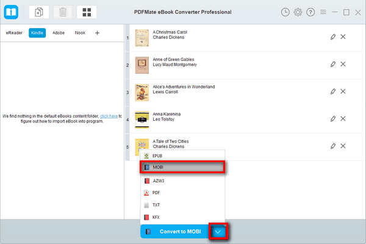Click the PDFMate app logo icon
Image resolution: width=366 pixels, height=244 pixels.
coord(11,12)
